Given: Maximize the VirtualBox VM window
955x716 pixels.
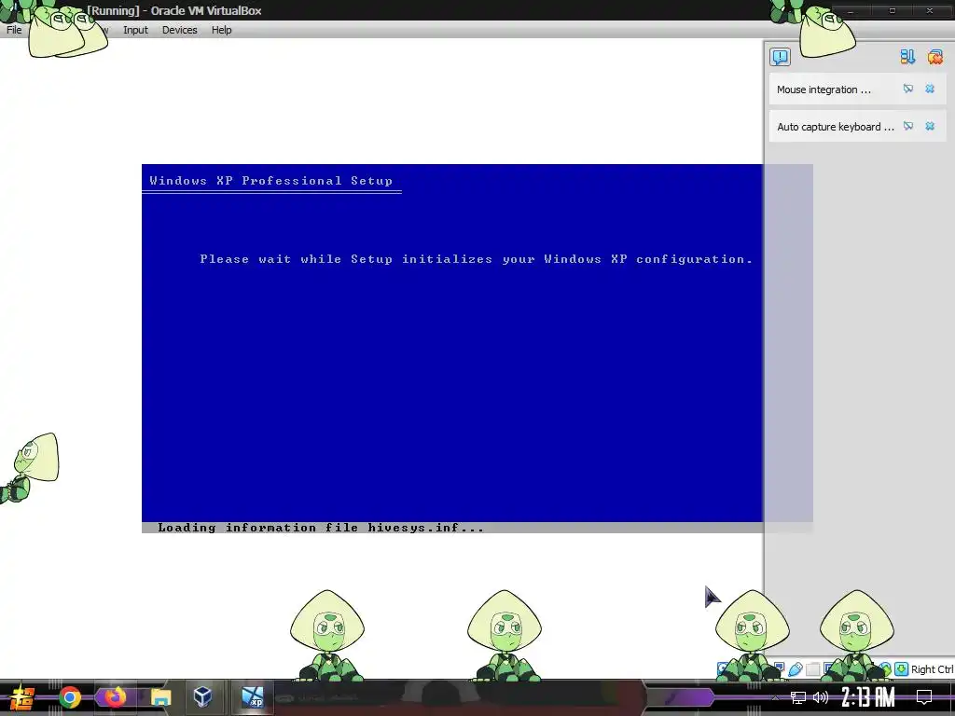Looking at the screenshot, I should click(x=893, y=11).
